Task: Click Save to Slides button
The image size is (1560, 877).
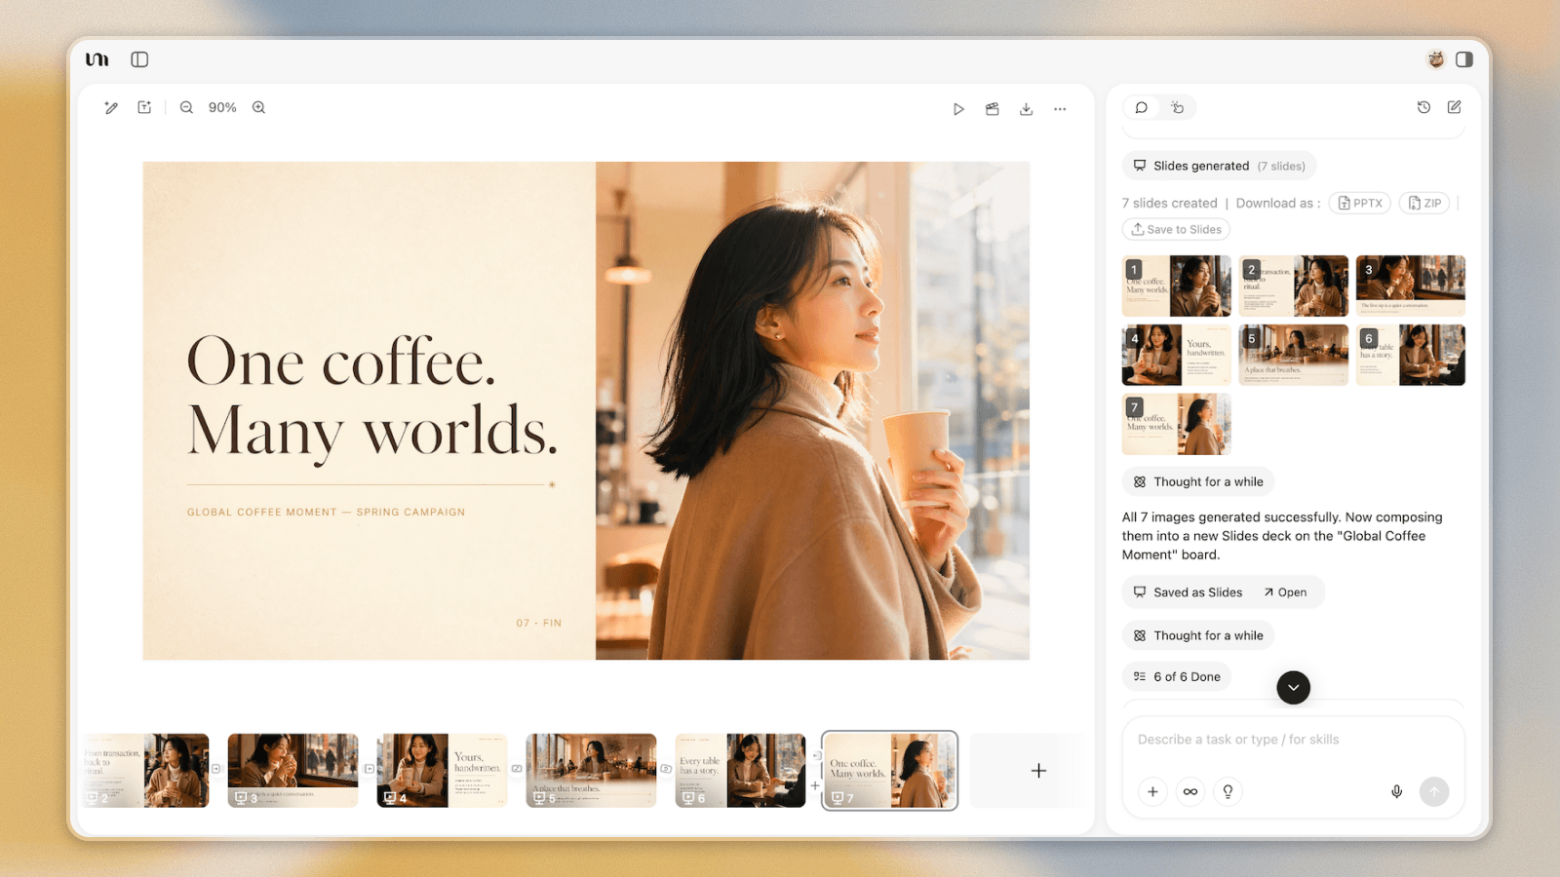Action: tap(1176, 229)
